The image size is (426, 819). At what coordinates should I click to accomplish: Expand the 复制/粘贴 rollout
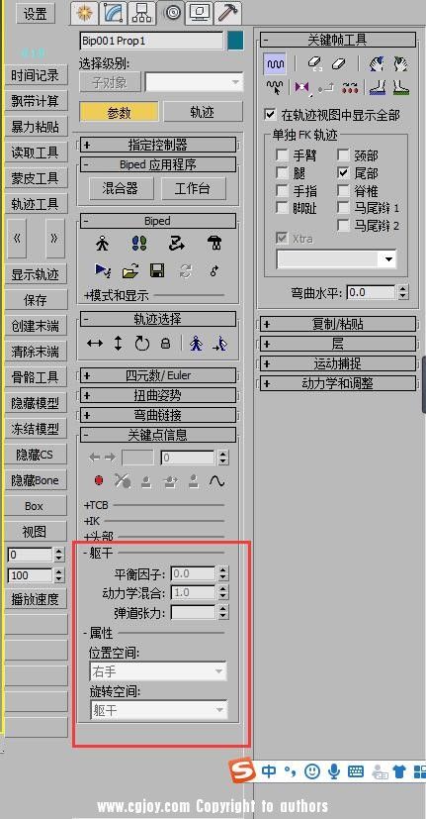click(338, 324)
